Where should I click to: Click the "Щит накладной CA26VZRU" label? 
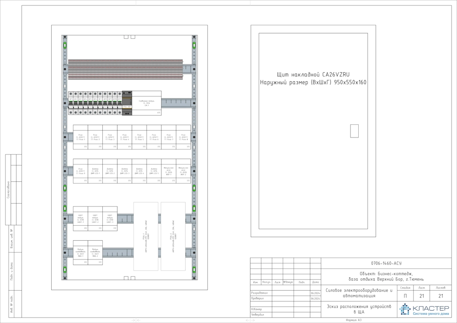point(313,74)
